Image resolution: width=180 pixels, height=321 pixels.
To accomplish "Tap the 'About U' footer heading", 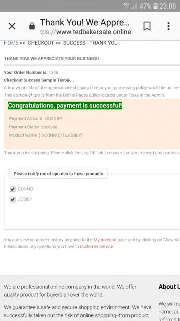I will [x=169, y=286].
